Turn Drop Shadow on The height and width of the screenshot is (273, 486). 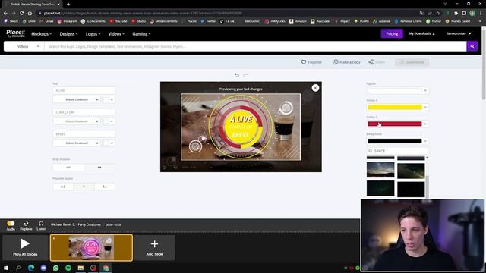(x=99, y=167)
